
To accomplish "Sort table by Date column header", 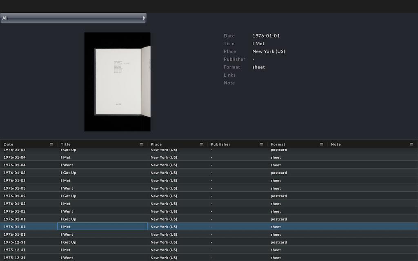I will (9, 144).
